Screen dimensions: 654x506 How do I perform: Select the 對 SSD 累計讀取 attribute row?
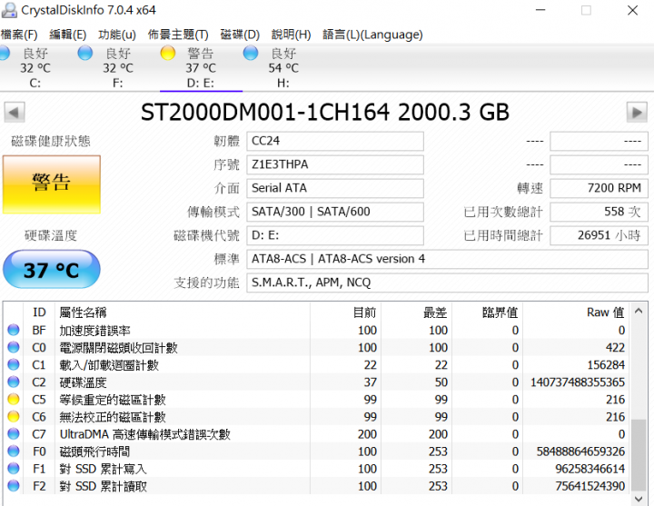pos(317,486)
